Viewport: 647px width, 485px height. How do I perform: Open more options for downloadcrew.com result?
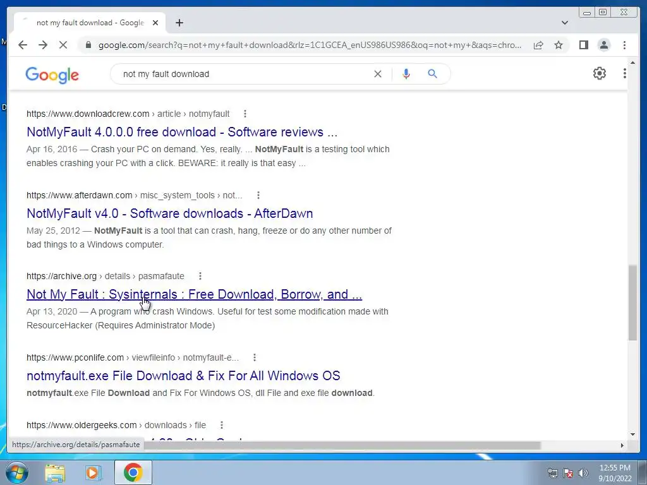coord(245,114)
